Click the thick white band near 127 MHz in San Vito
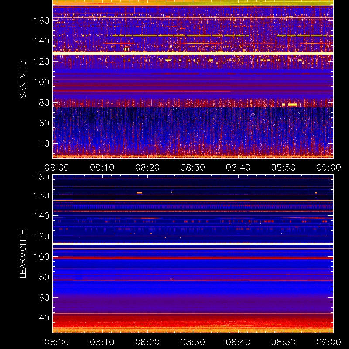 click(x=193, y=53)
